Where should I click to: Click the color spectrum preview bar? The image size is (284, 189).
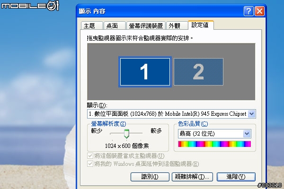click(214, 144)
